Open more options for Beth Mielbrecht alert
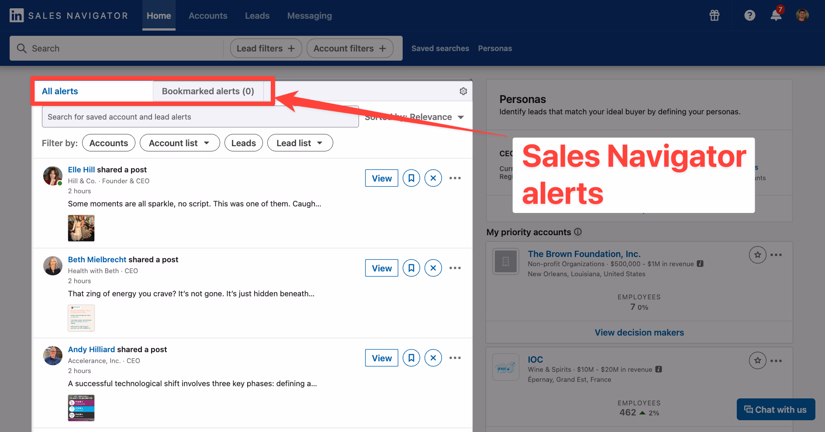This screenshot has height=432, width=825. tap(455, 268)
